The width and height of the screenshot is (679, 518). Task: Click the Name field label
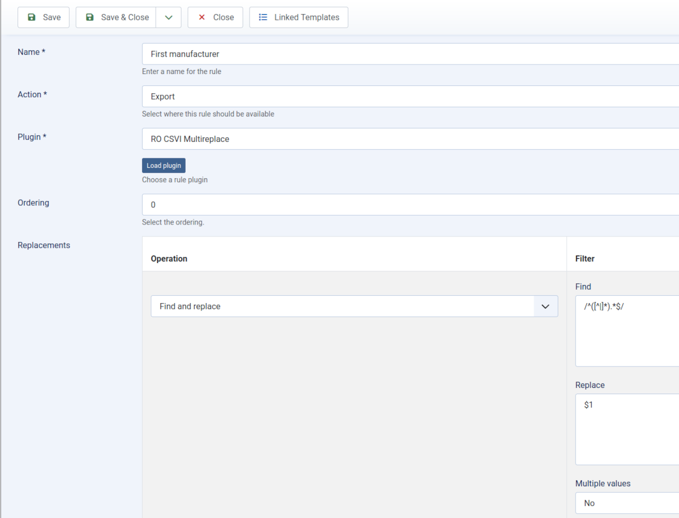[x=31, y=52]
